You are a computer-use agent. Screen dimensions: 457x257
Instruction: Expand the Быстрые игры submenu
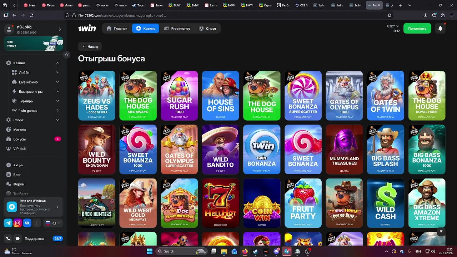pyautogui.click(x=57, y=91)
